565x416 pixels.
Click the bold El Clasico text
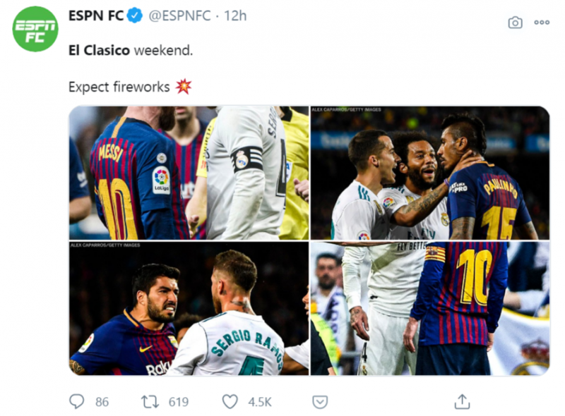(x=100, y=51)
